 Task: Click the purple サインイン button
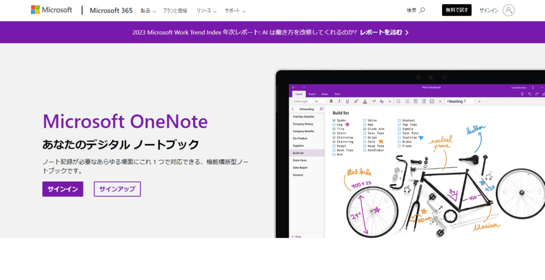point(63,189)
